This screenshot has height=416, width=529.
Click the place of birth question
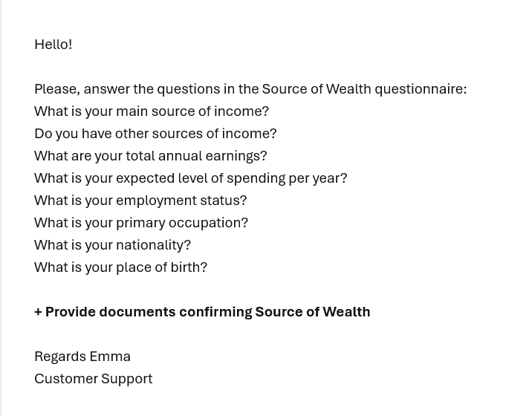tap(120, 267)
